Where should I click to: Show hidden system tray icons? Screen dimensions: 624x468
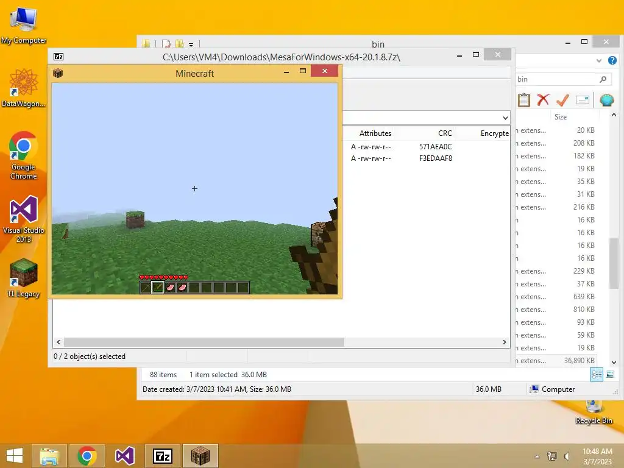[537, 456]
